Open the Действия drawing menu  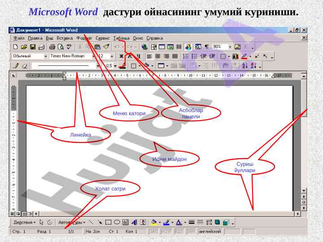[x=24, y=222]
